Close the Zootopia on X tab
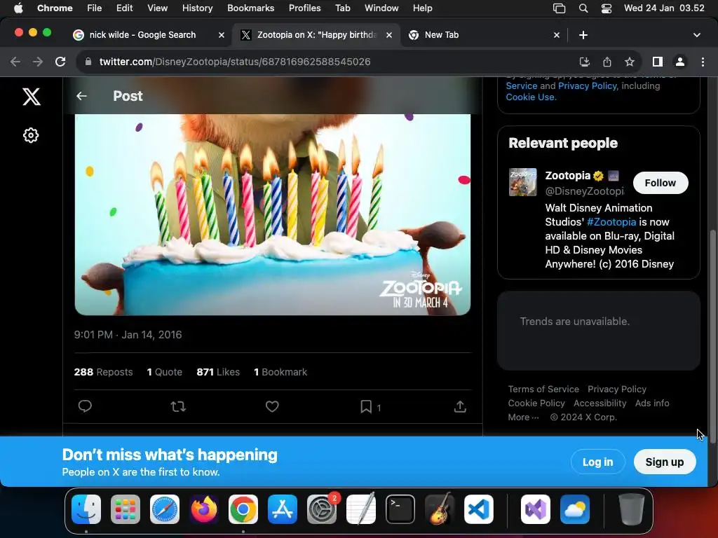Image resolution: width=718 pixels, height=538 pixels. [388, 35]
